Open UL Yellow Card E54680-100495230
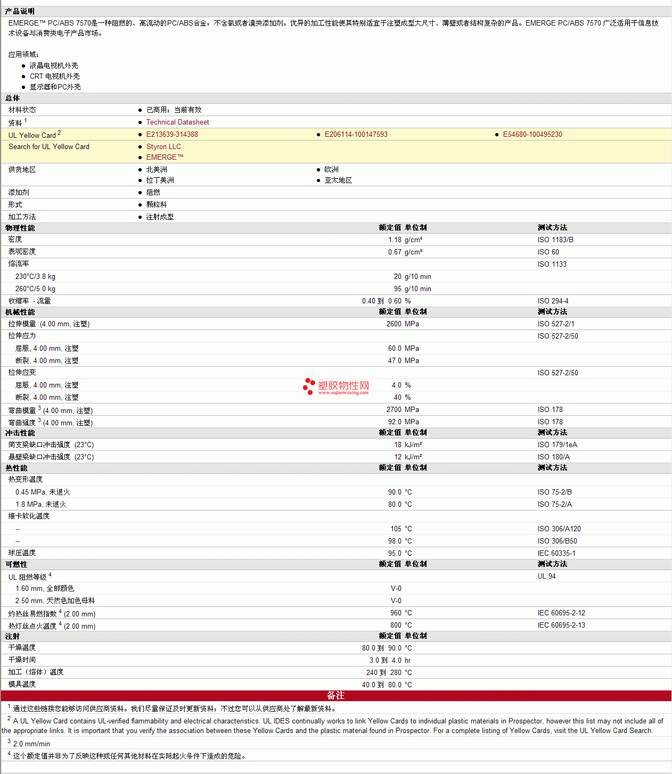Image resolution: width=672 pixels, height=774 pixels. coord(532,134)
